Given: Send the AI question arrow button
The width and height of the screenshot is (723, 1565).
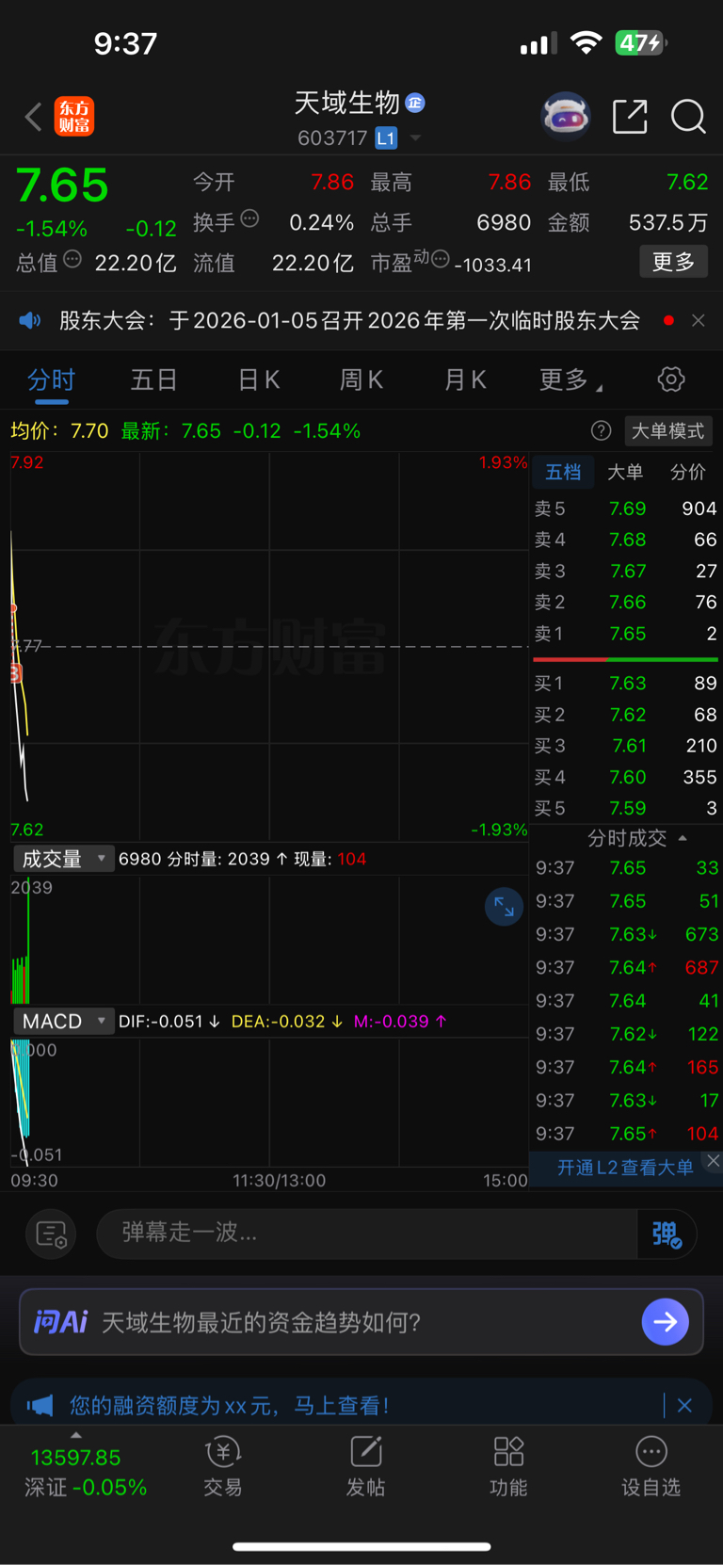Looking at the screenshot, I should 666,1322.
